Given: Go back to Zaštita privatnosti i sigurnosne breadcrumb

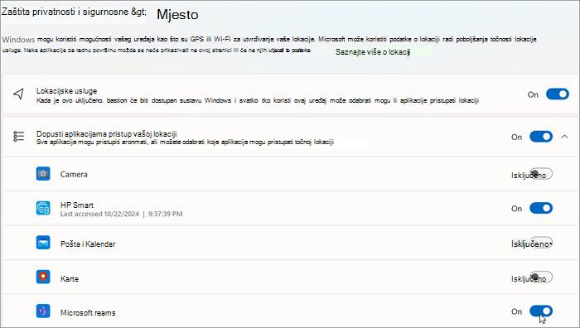Looking at the screenshot, I should pos(74,12).
